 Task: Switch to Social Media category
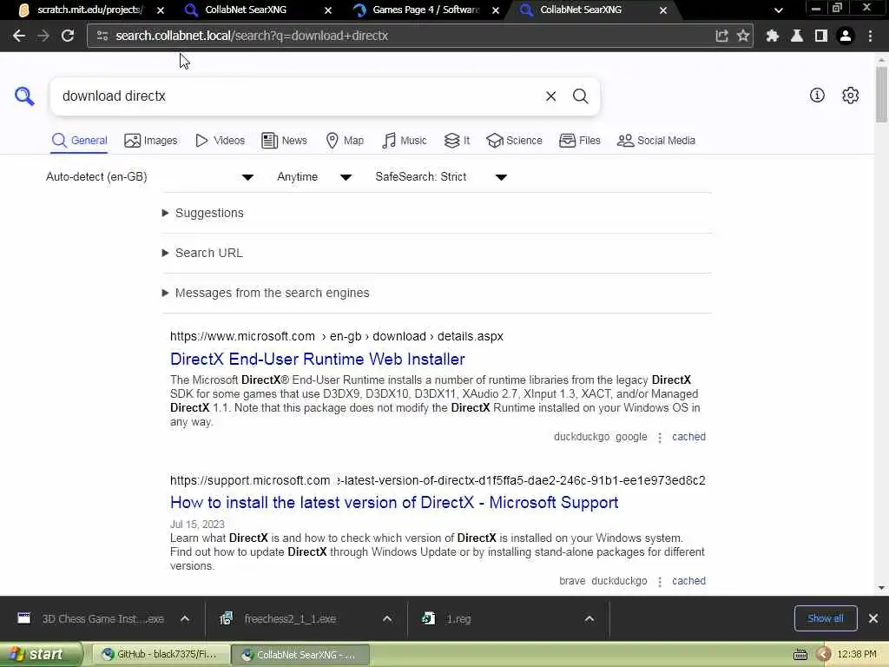(656, 140)
